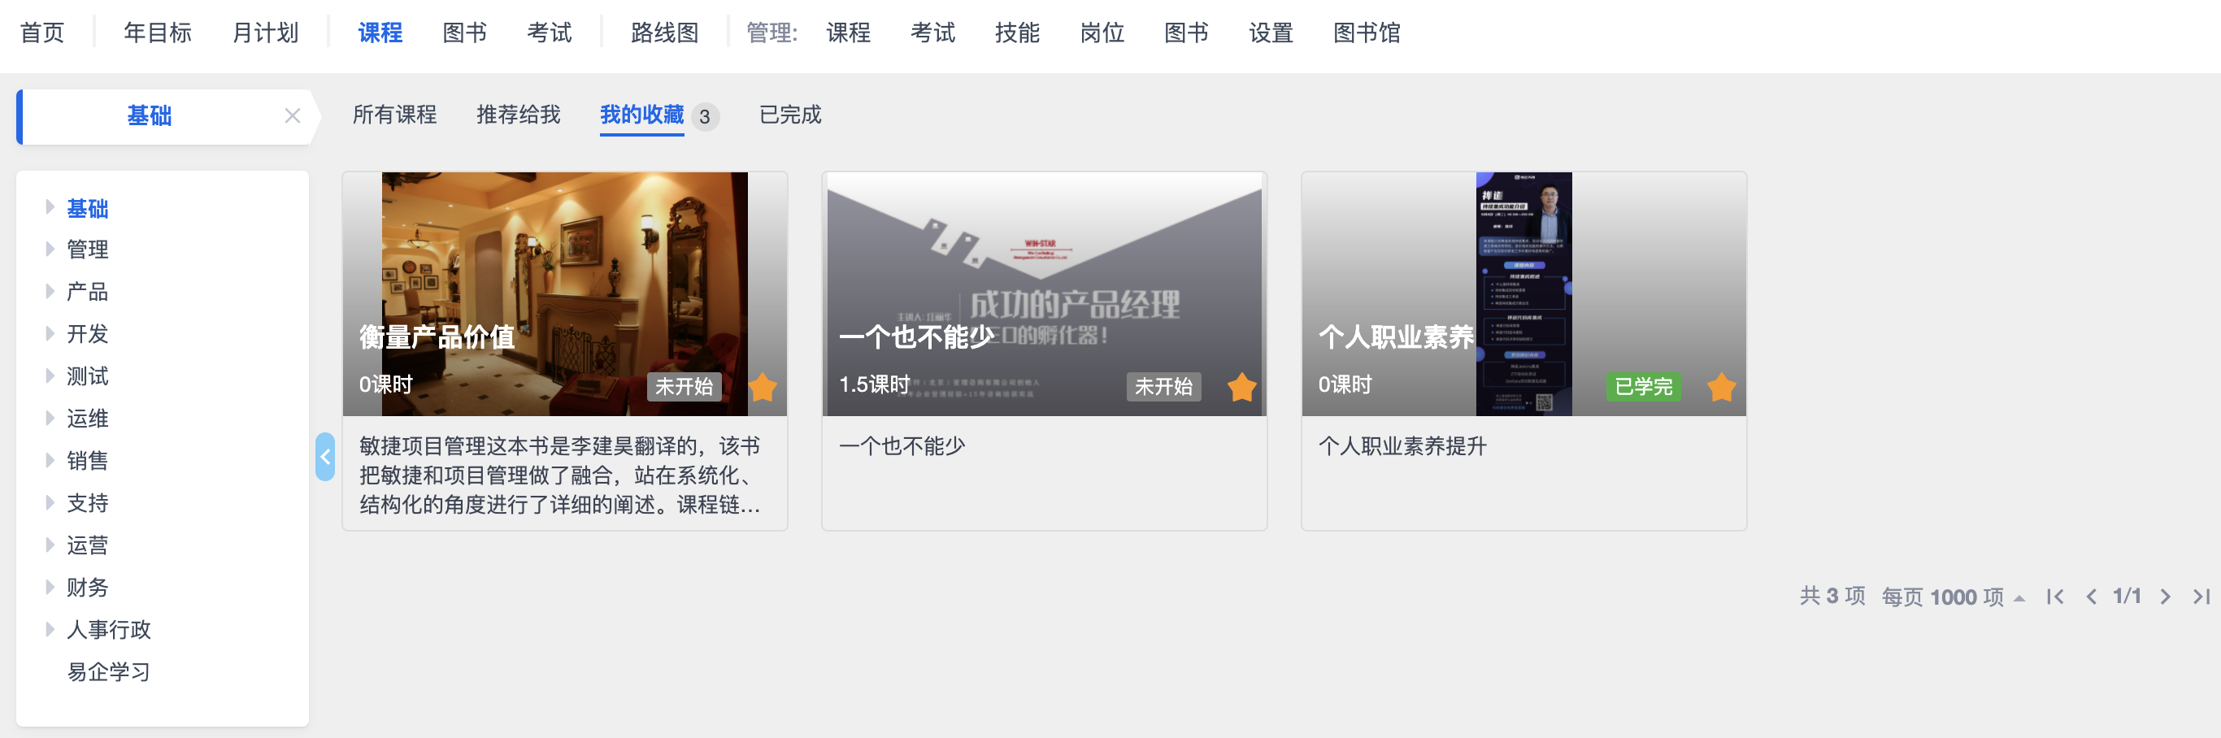Image resolution: width=2221 pixels, height=738 pixels.
Task: Click the 基础 filter chip label
Action: (x=149, y=115)
